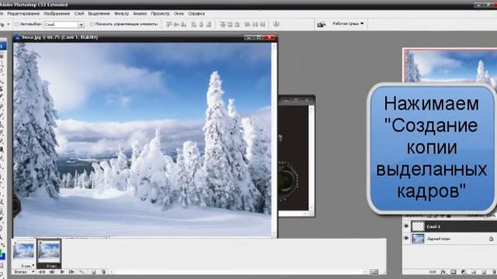Create a new layer icon

484,272
